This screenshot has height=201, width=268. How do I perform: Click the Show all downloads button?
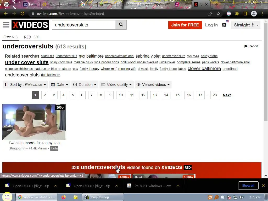pyautogui.click(x=248, y=186)
